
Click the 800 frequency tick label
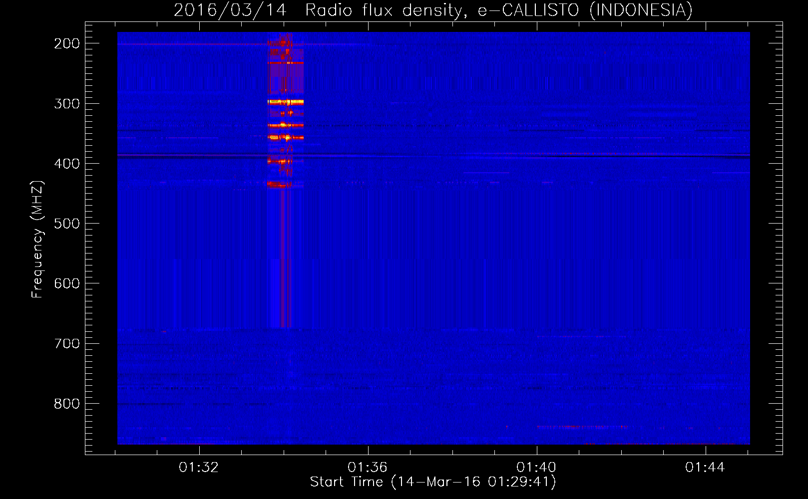(x=67, y=404)
